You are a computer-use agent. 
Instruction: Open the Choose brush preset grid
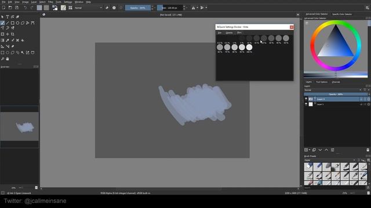[71, 8]
